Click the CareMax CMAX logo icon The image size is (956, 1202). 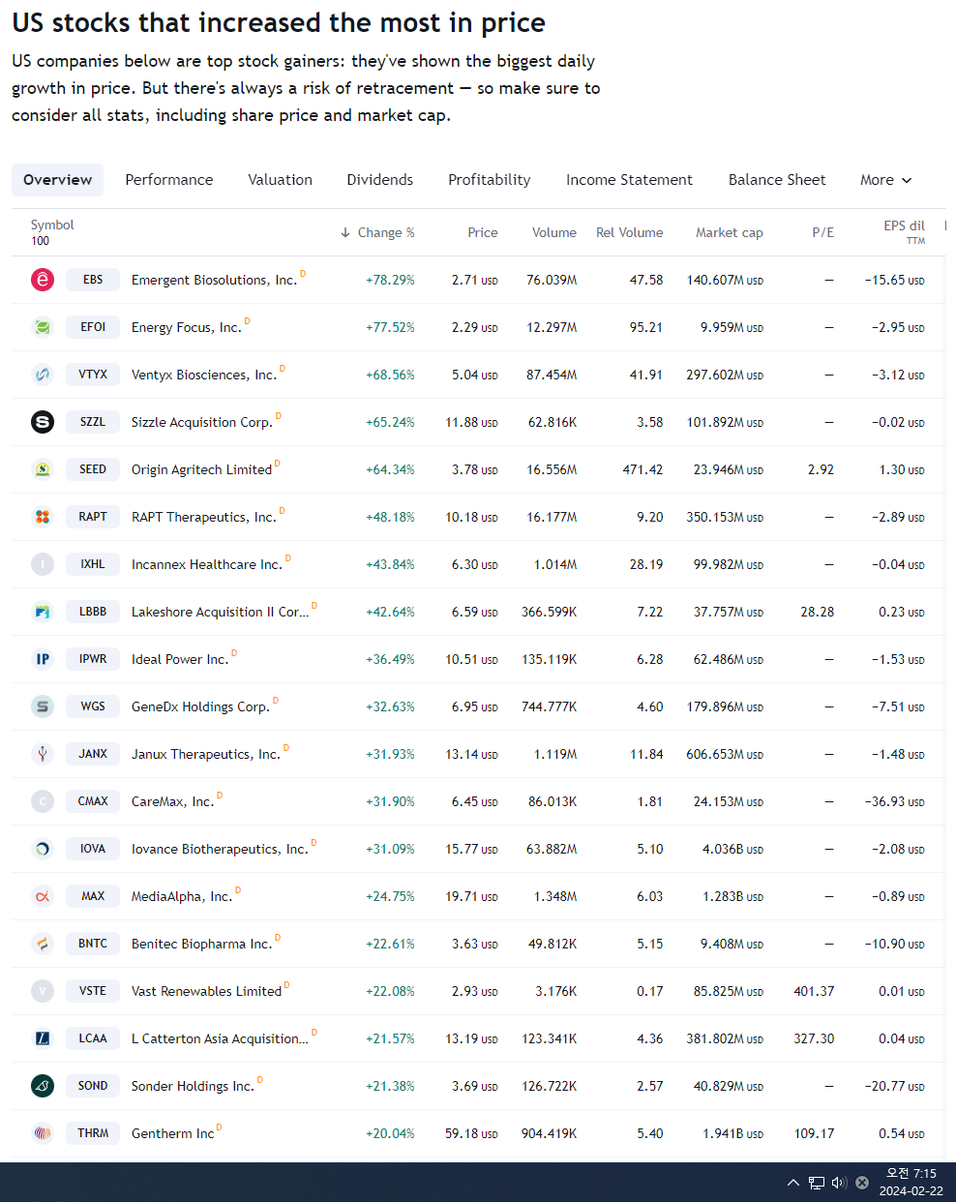click(43, 801)
